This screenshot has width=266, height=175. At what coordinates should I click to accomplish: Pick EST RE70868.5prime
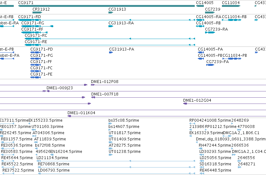54,164
